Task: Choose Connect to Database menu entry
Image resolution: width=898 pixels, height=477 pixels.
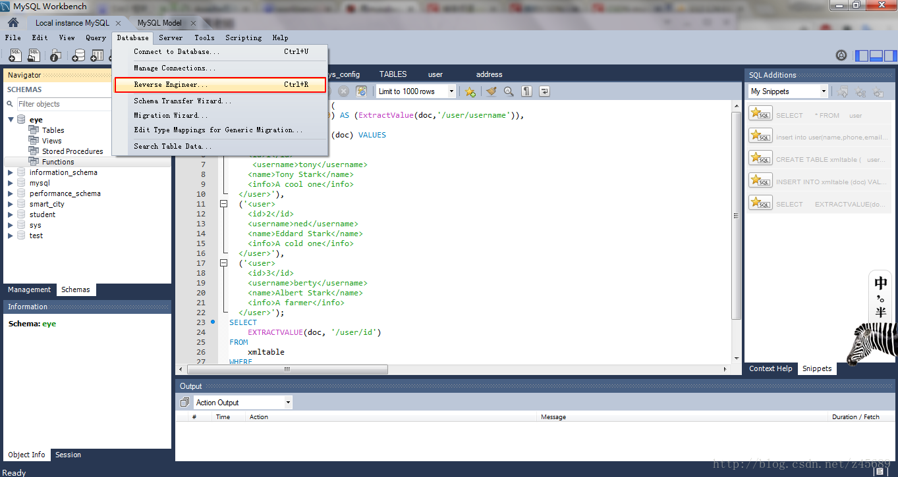Action: (220, 51)
